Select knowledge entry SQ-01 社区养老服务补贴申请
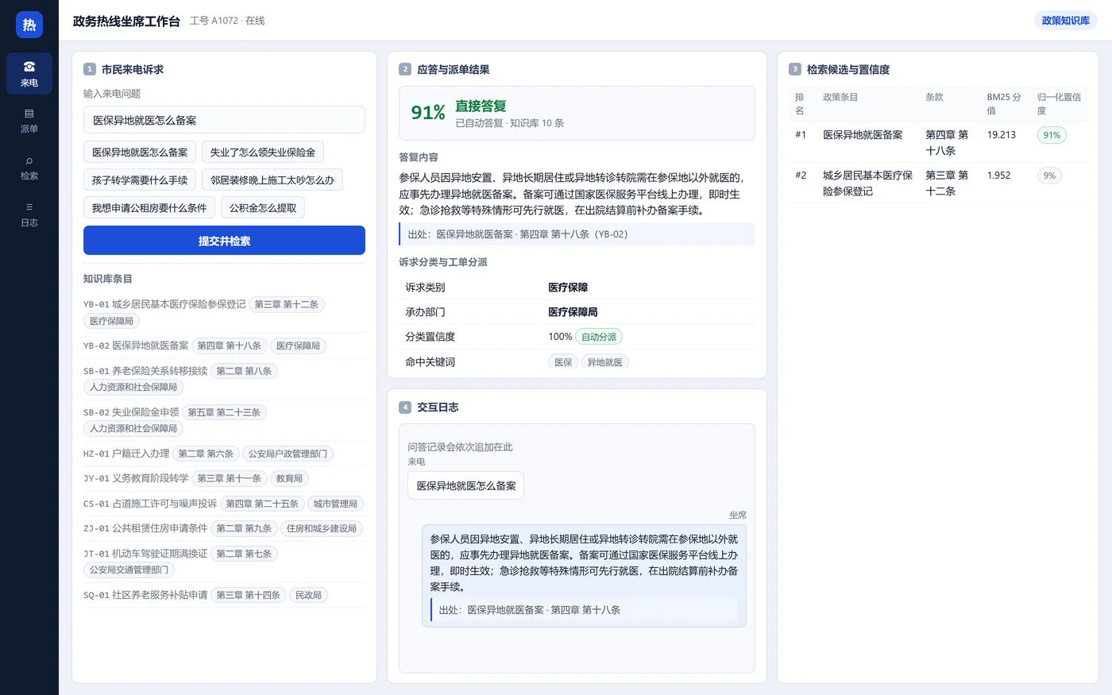Image resolution: width=1112 pixels, height=695 pixels. click(224, 595)
